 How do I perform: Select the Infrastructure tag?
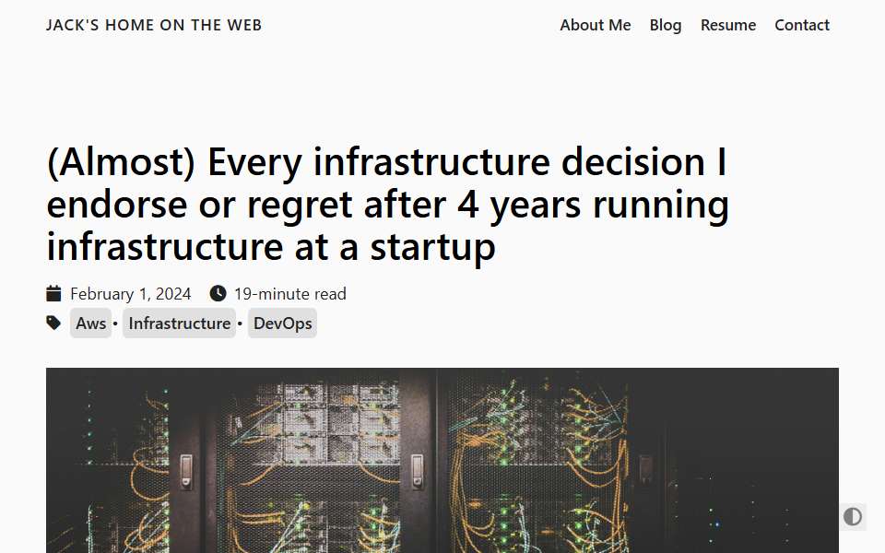pos(180,324)
